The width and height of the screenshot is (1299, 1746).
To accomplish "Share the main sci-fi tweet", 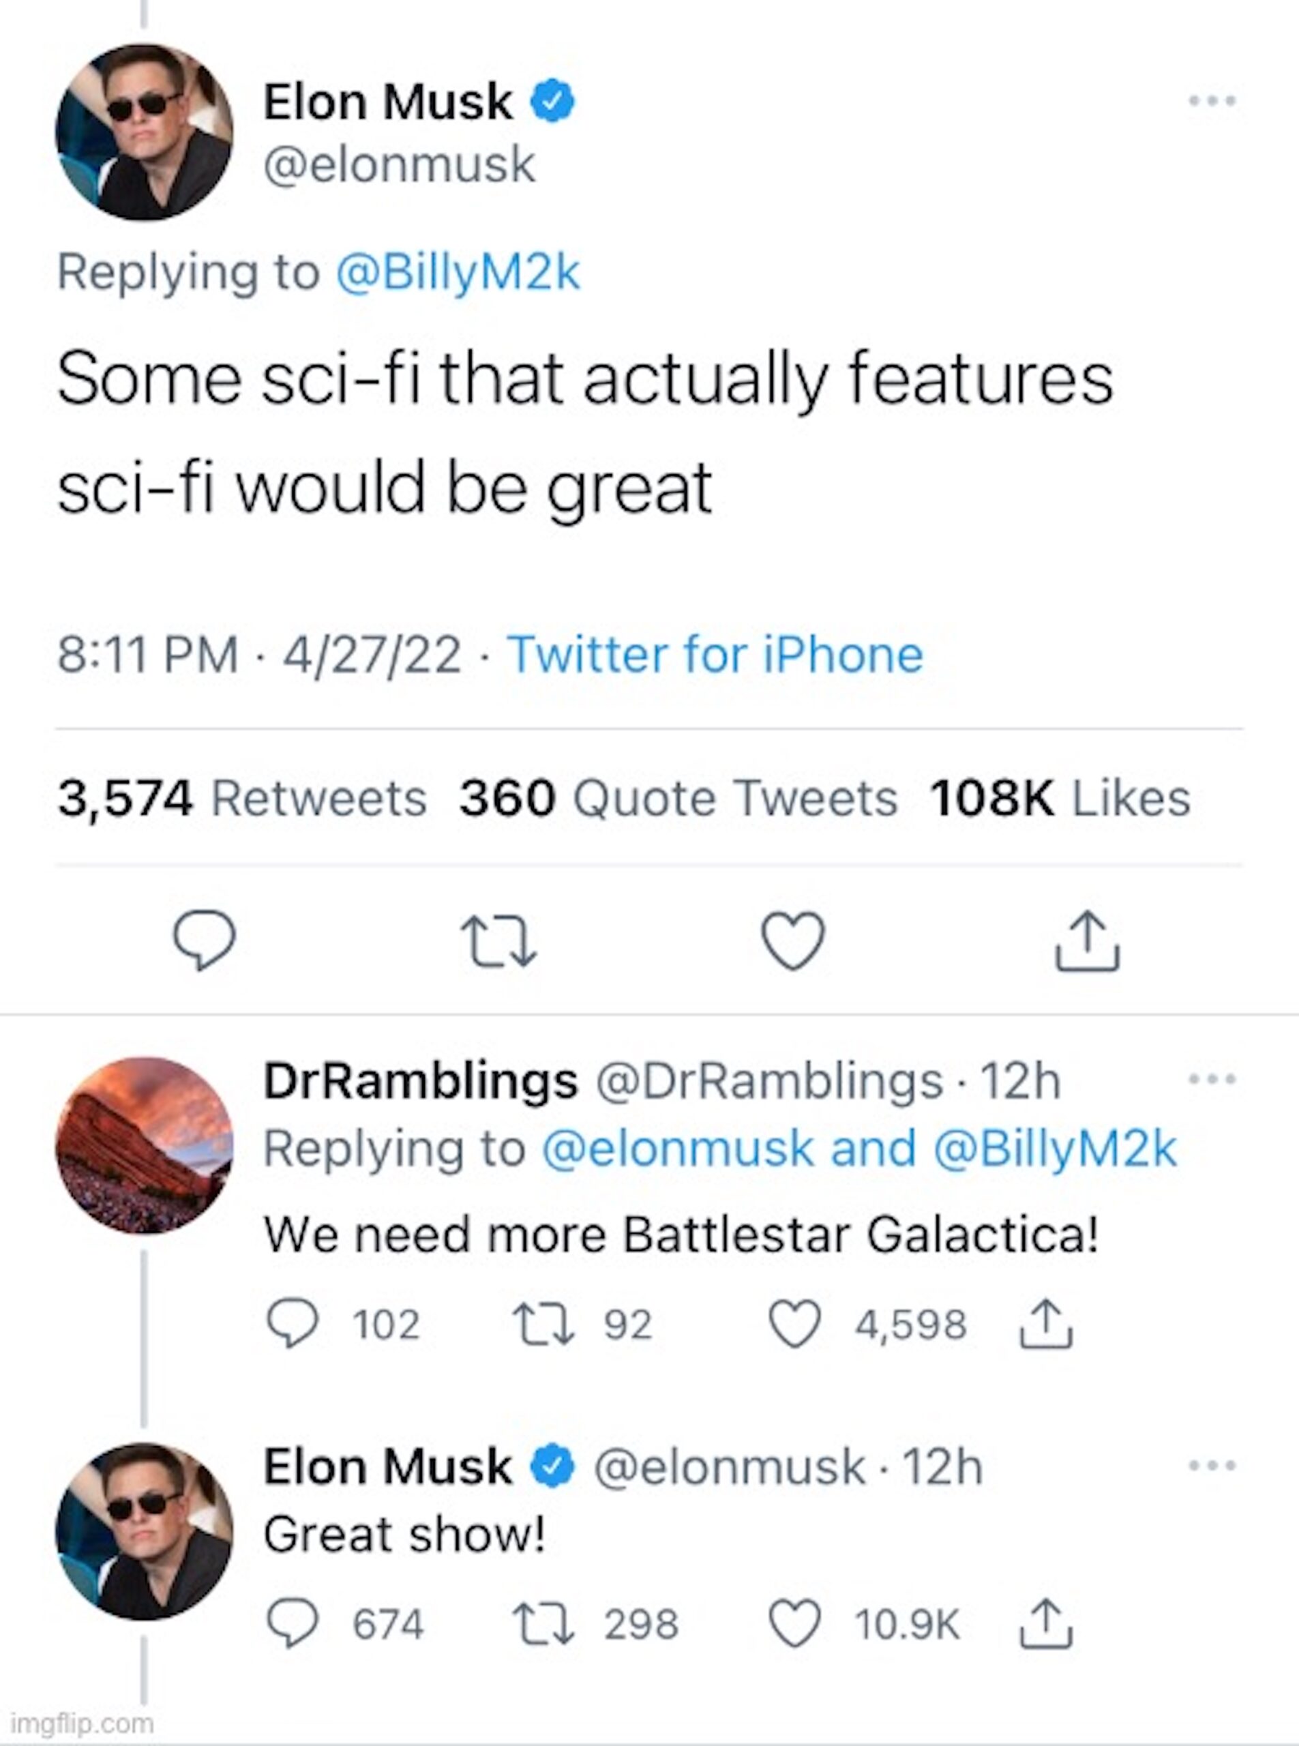I will 1087,940.
